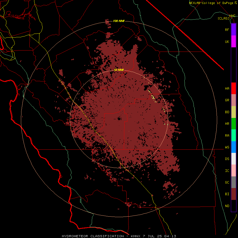Click the WS legend label
The width and height of the screenshot is (238, 238).
[227, 147]
